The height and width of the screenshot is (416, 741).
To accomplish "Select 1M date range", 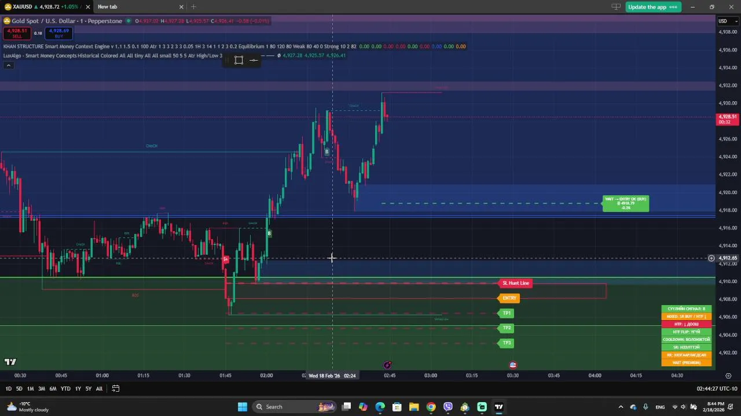I will pyautogui.click(x=30, y=389).
